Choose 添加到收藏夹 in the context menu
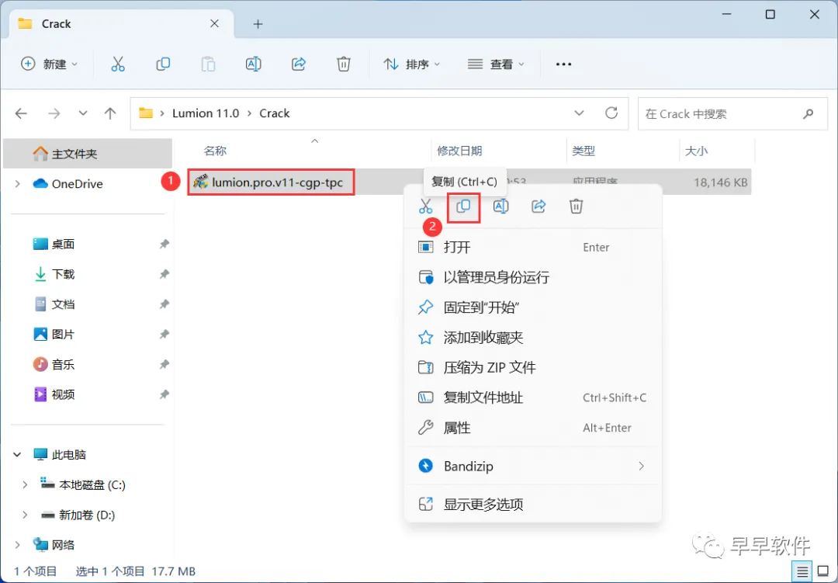The image size is (838, 583). tap(533, 338)
